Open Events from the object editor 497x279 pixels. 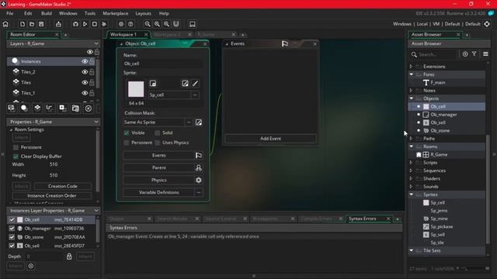(x=158, y=155)
